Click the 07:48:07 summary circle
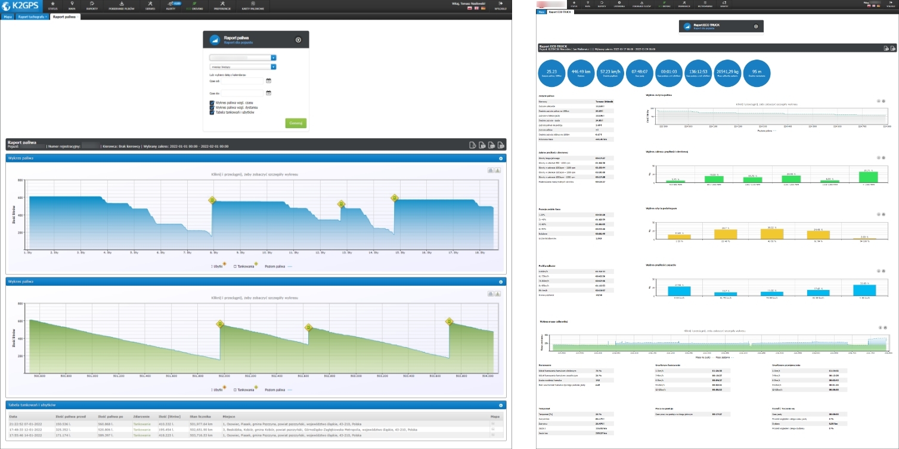The image size is (899, 449). (640, 73)
